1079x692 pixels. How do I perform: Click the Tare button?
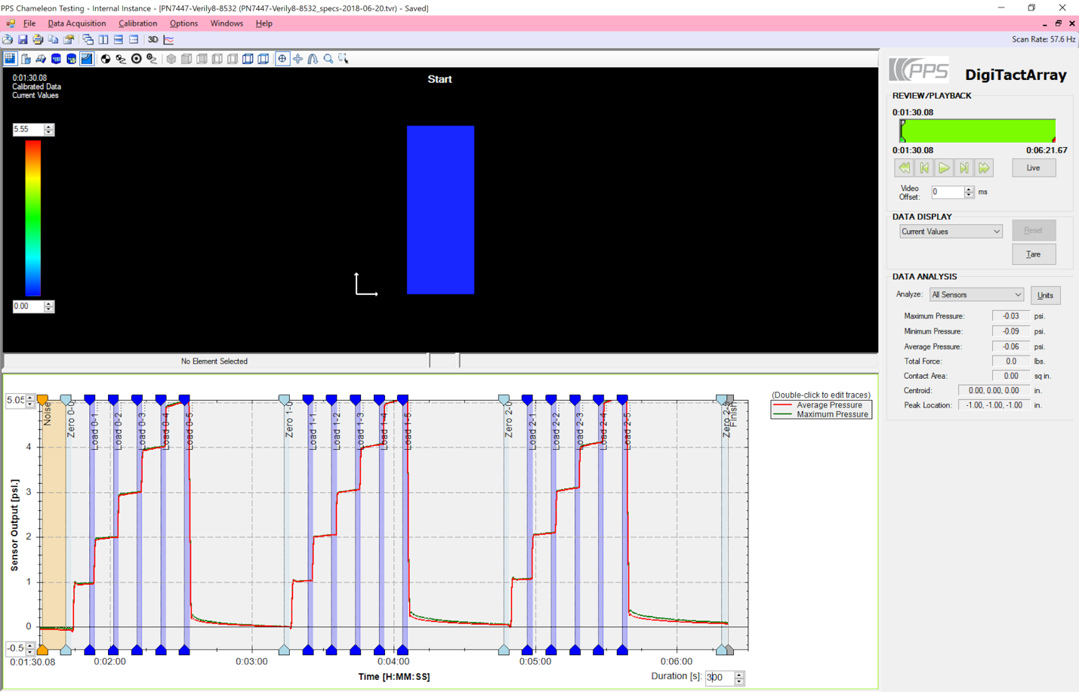click(1034, 254)
